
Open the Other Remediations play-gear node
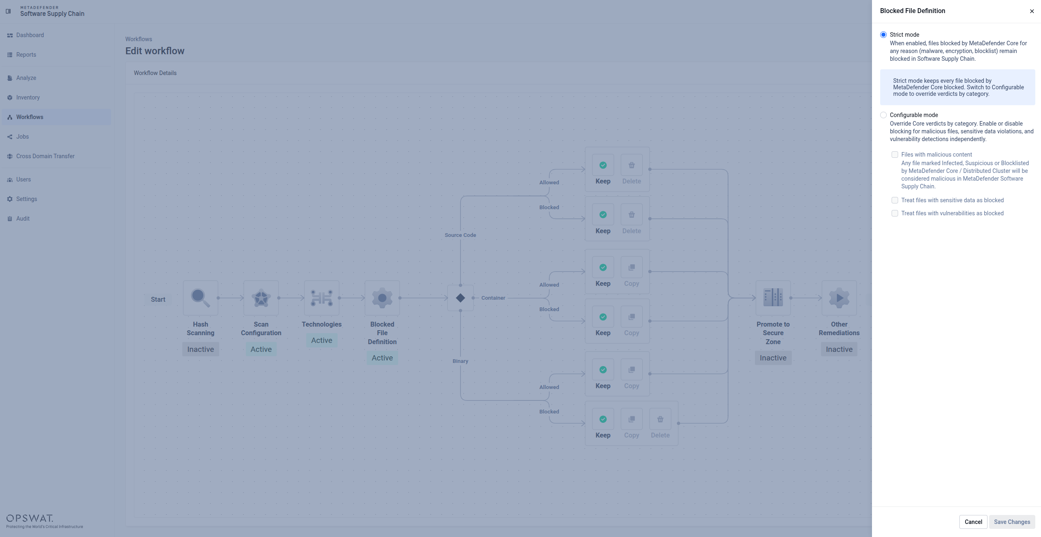click(839, 298)
